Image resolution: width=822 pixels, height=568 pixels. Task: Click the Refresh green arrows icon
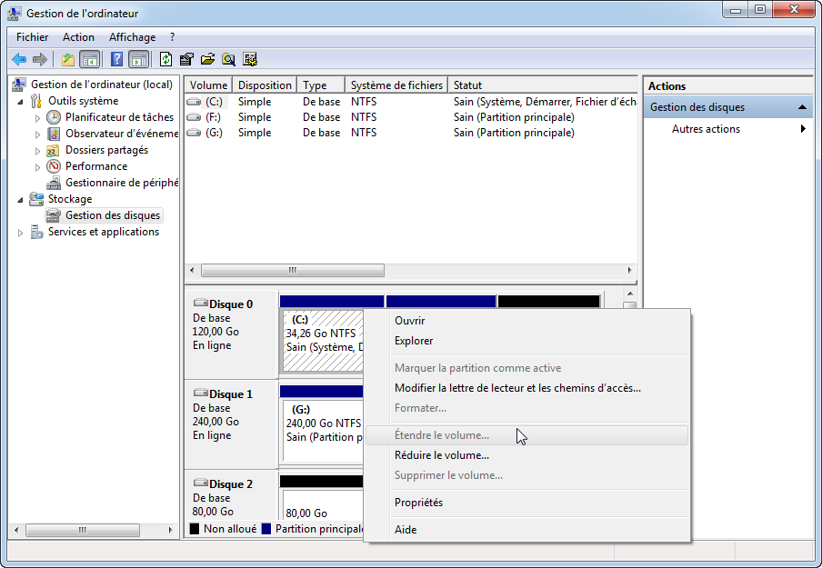tap(165, 59)
